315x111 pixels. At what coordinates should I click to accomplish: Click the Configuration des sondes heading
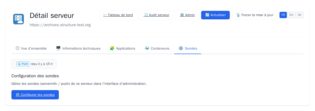[x=35, y=76]
